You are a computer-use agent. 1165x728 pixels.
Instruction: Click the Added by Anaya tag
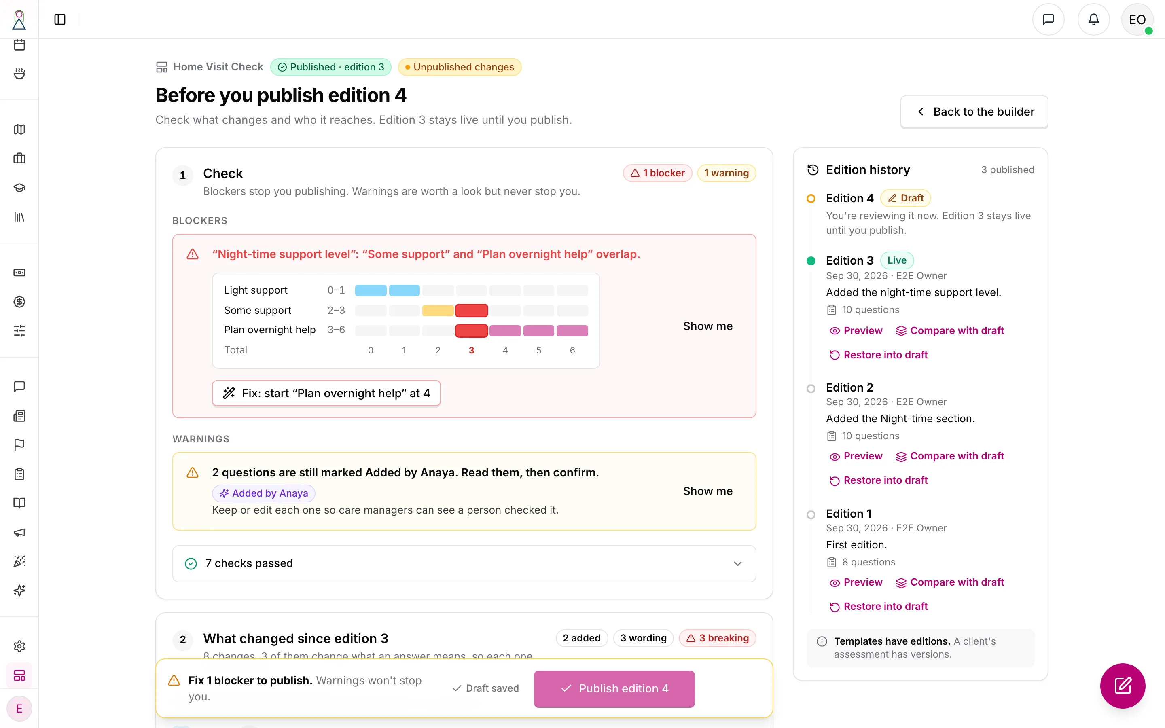264,493
